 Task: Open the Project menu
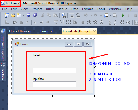click(37, 9)
